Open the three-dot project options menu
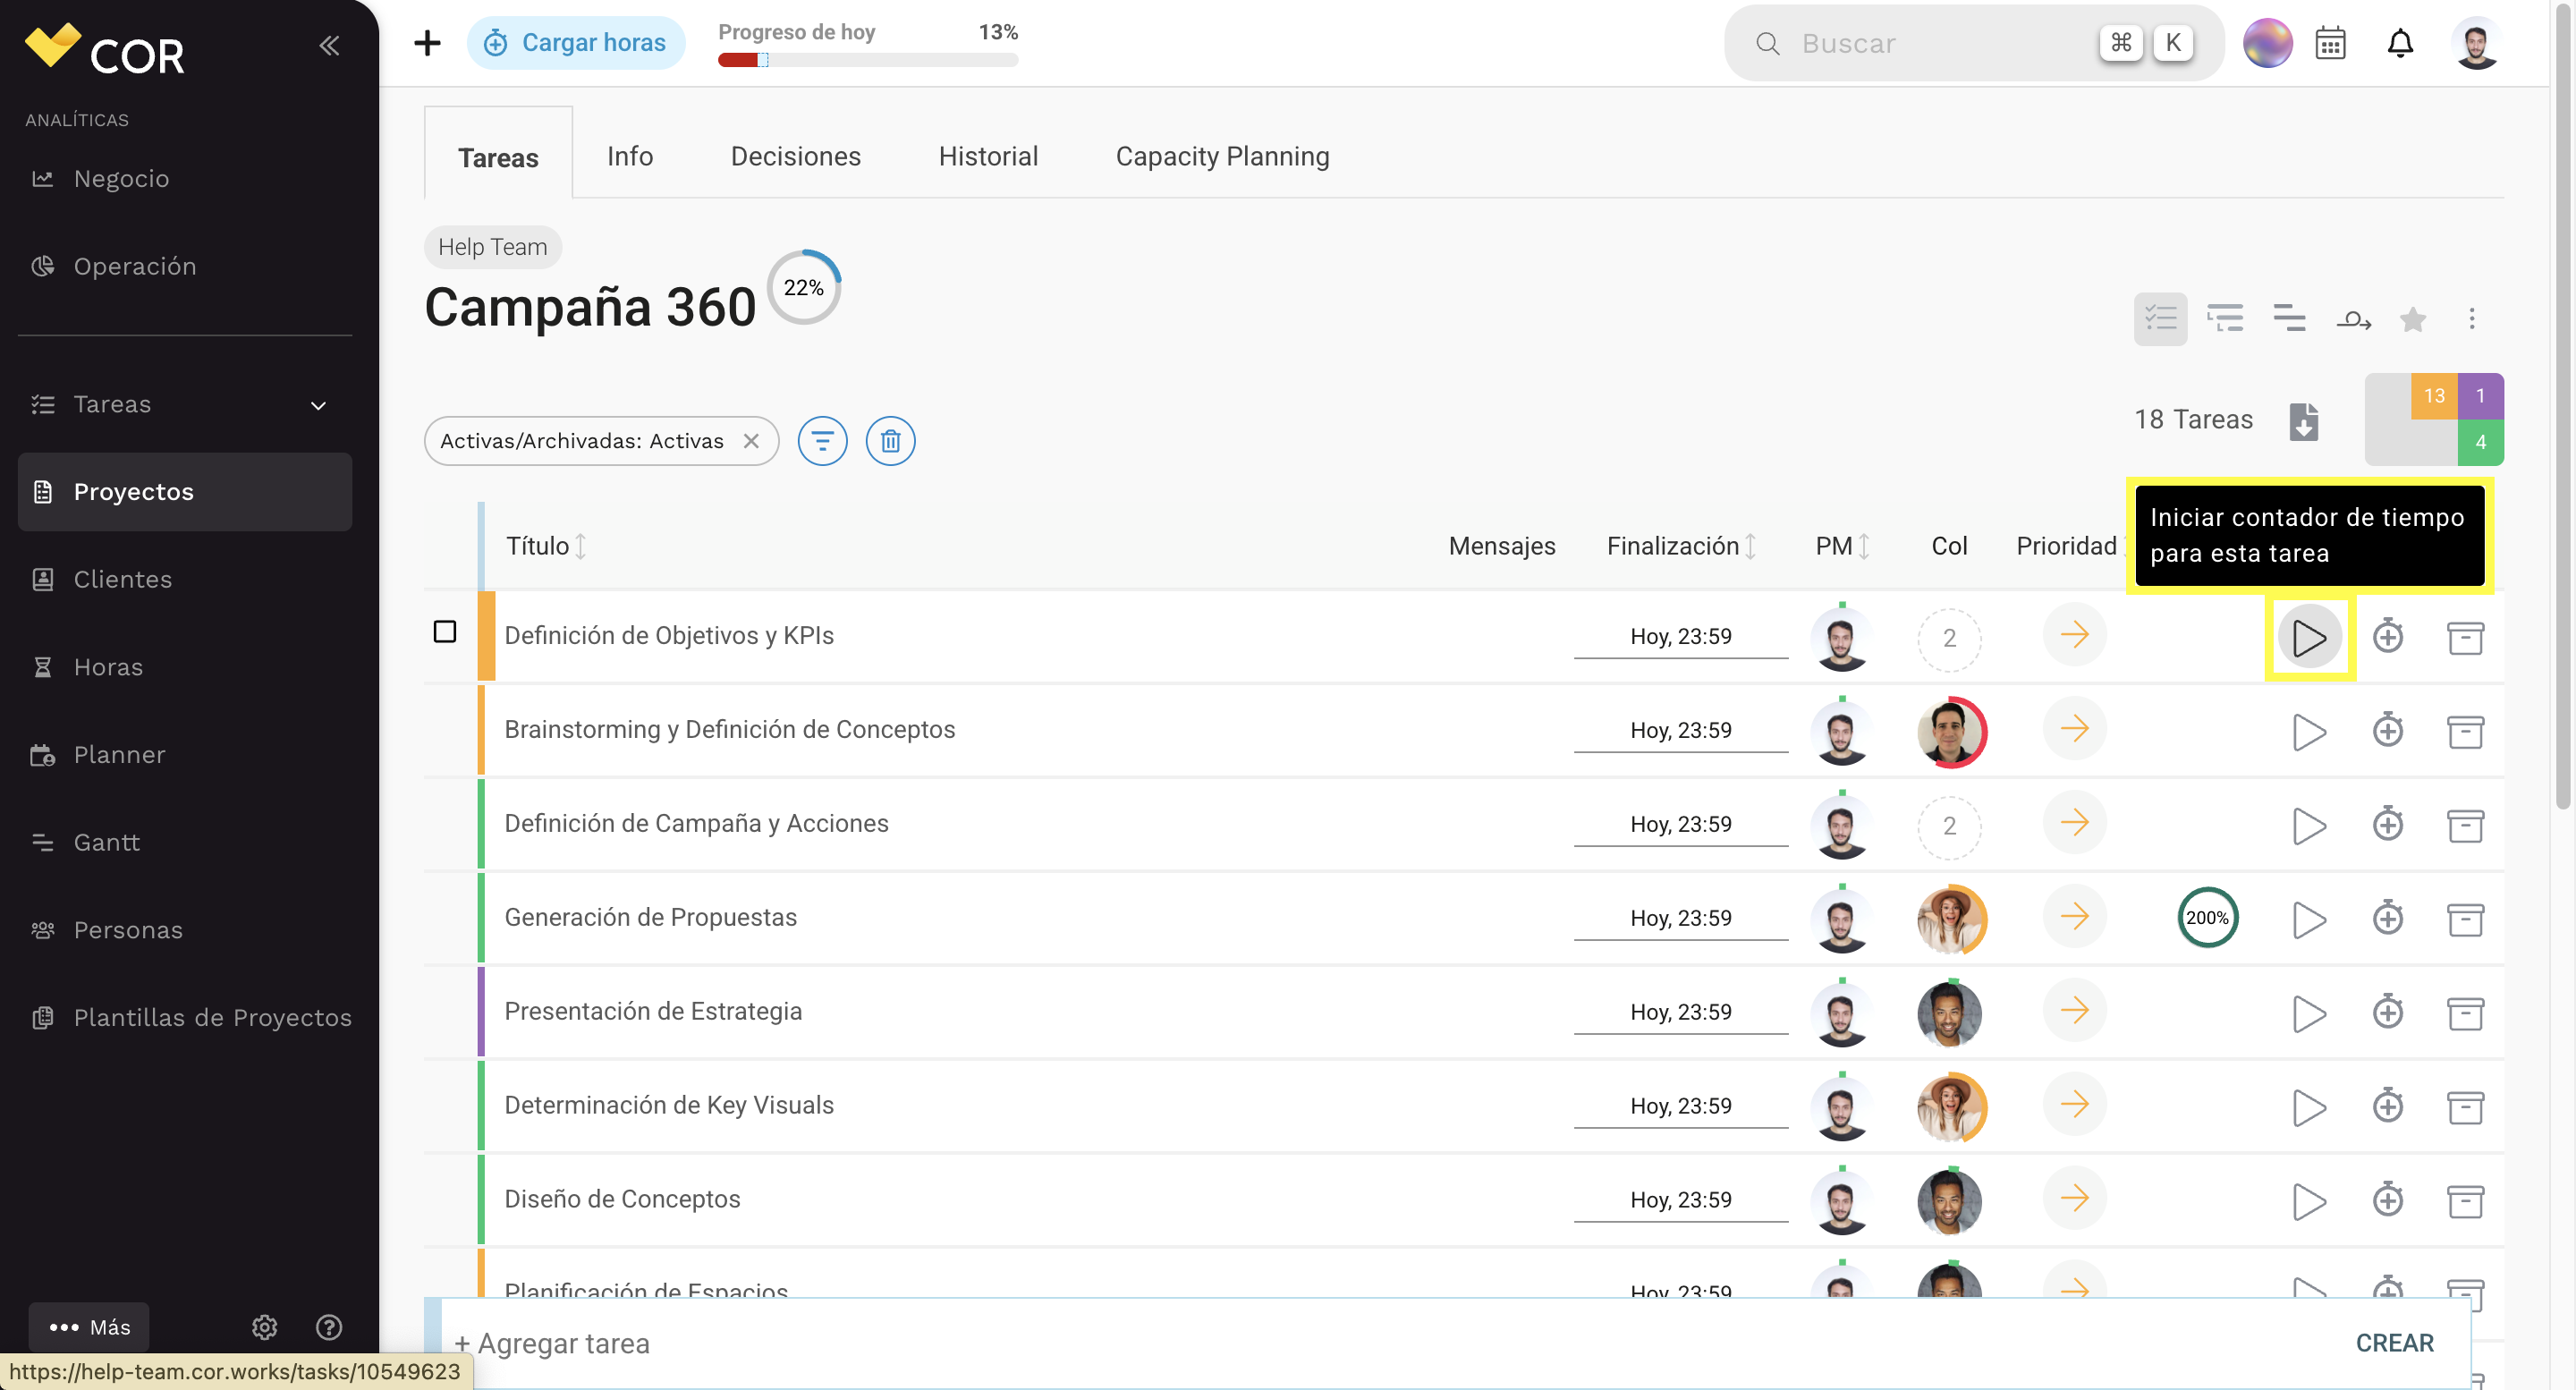 [x=2472, y=319]
